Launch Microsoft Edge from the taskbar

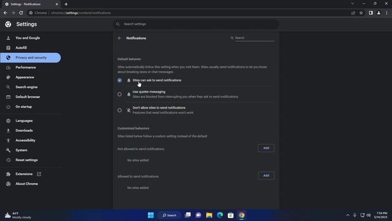220,215
